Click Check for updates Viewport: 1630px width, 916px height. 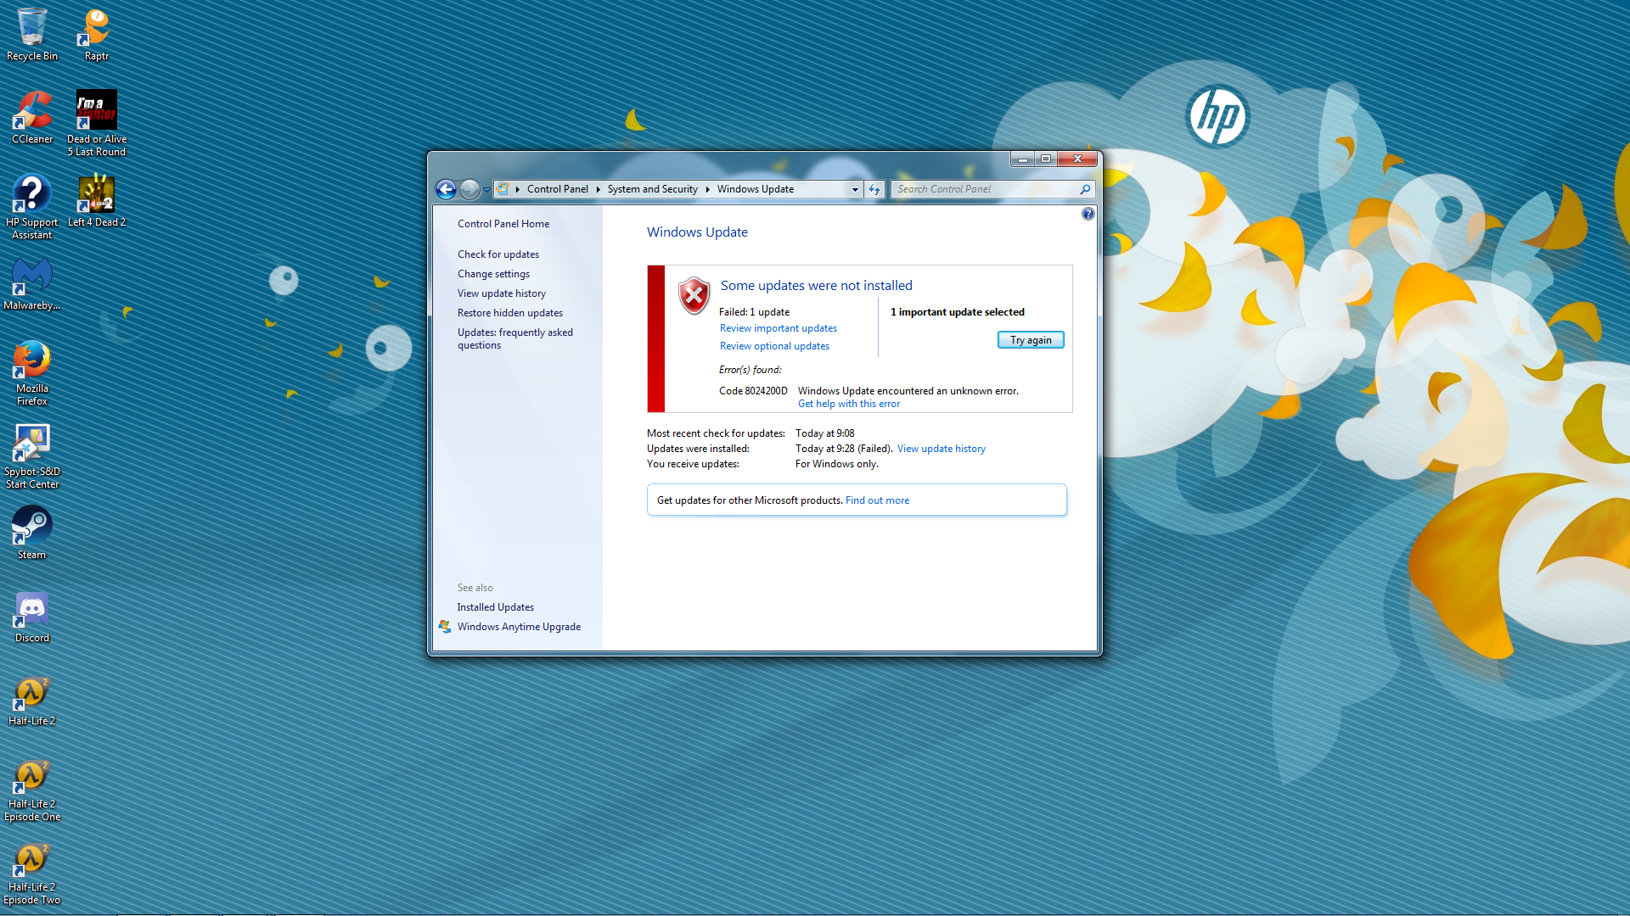(497, 254)
